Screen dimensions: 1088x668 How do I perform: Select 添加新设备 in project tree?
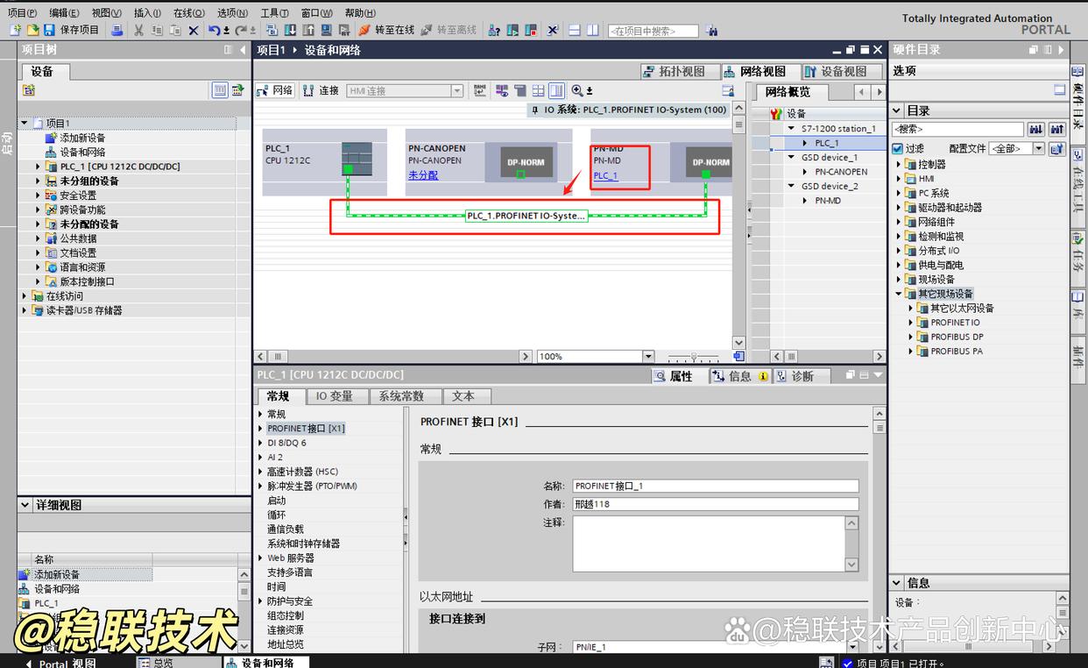point(82,138)
